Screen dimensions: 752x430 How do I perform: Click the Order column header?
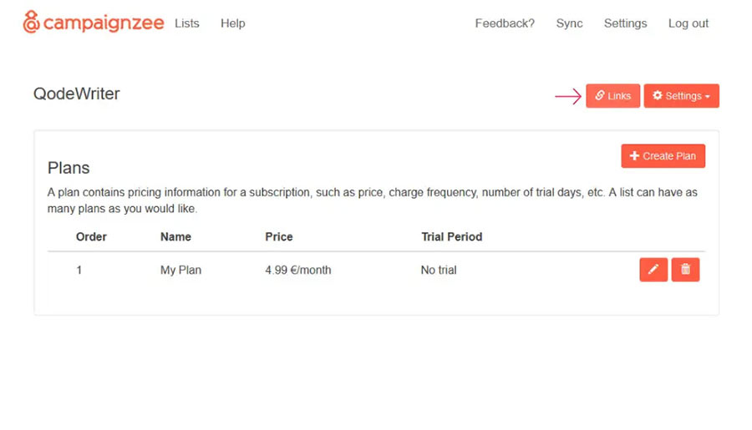(91, 236)
